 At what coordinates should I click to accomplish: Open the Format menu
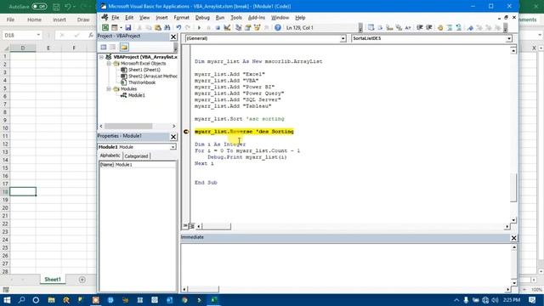coord(181,17)
